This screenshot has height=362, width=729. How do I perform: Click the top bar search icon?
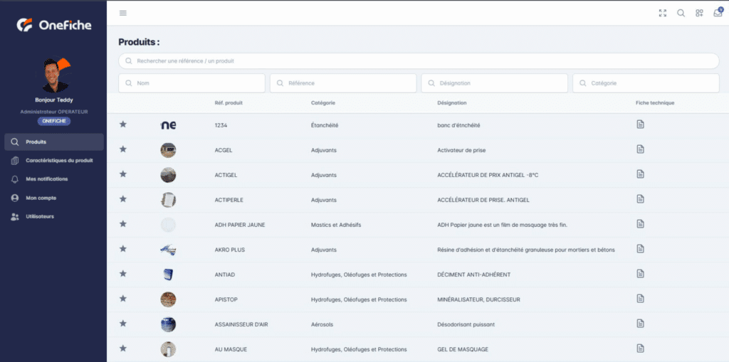coord(681,13)
